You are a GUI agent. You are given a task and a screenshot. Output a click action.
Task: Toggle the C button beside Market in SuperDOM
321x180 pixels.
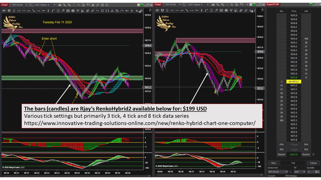coord(313,154)
